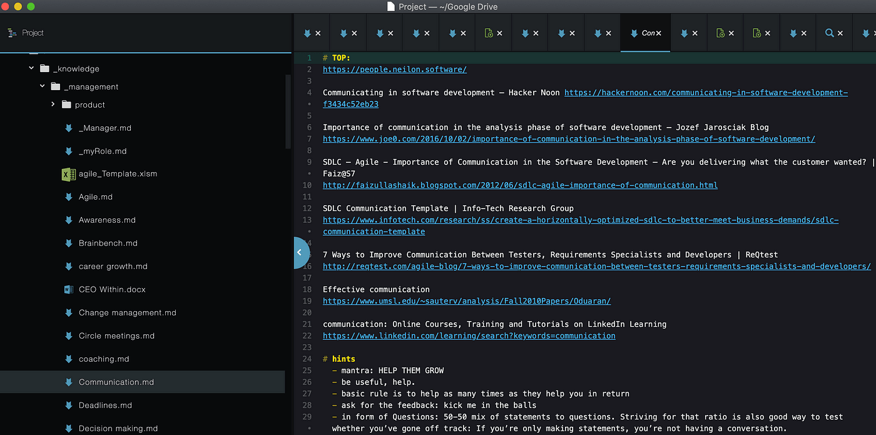Viewport: 876px width, 435px height.
Task: Click the Word icon beside CEO Within.docx
Action: (x=68, y=290)
